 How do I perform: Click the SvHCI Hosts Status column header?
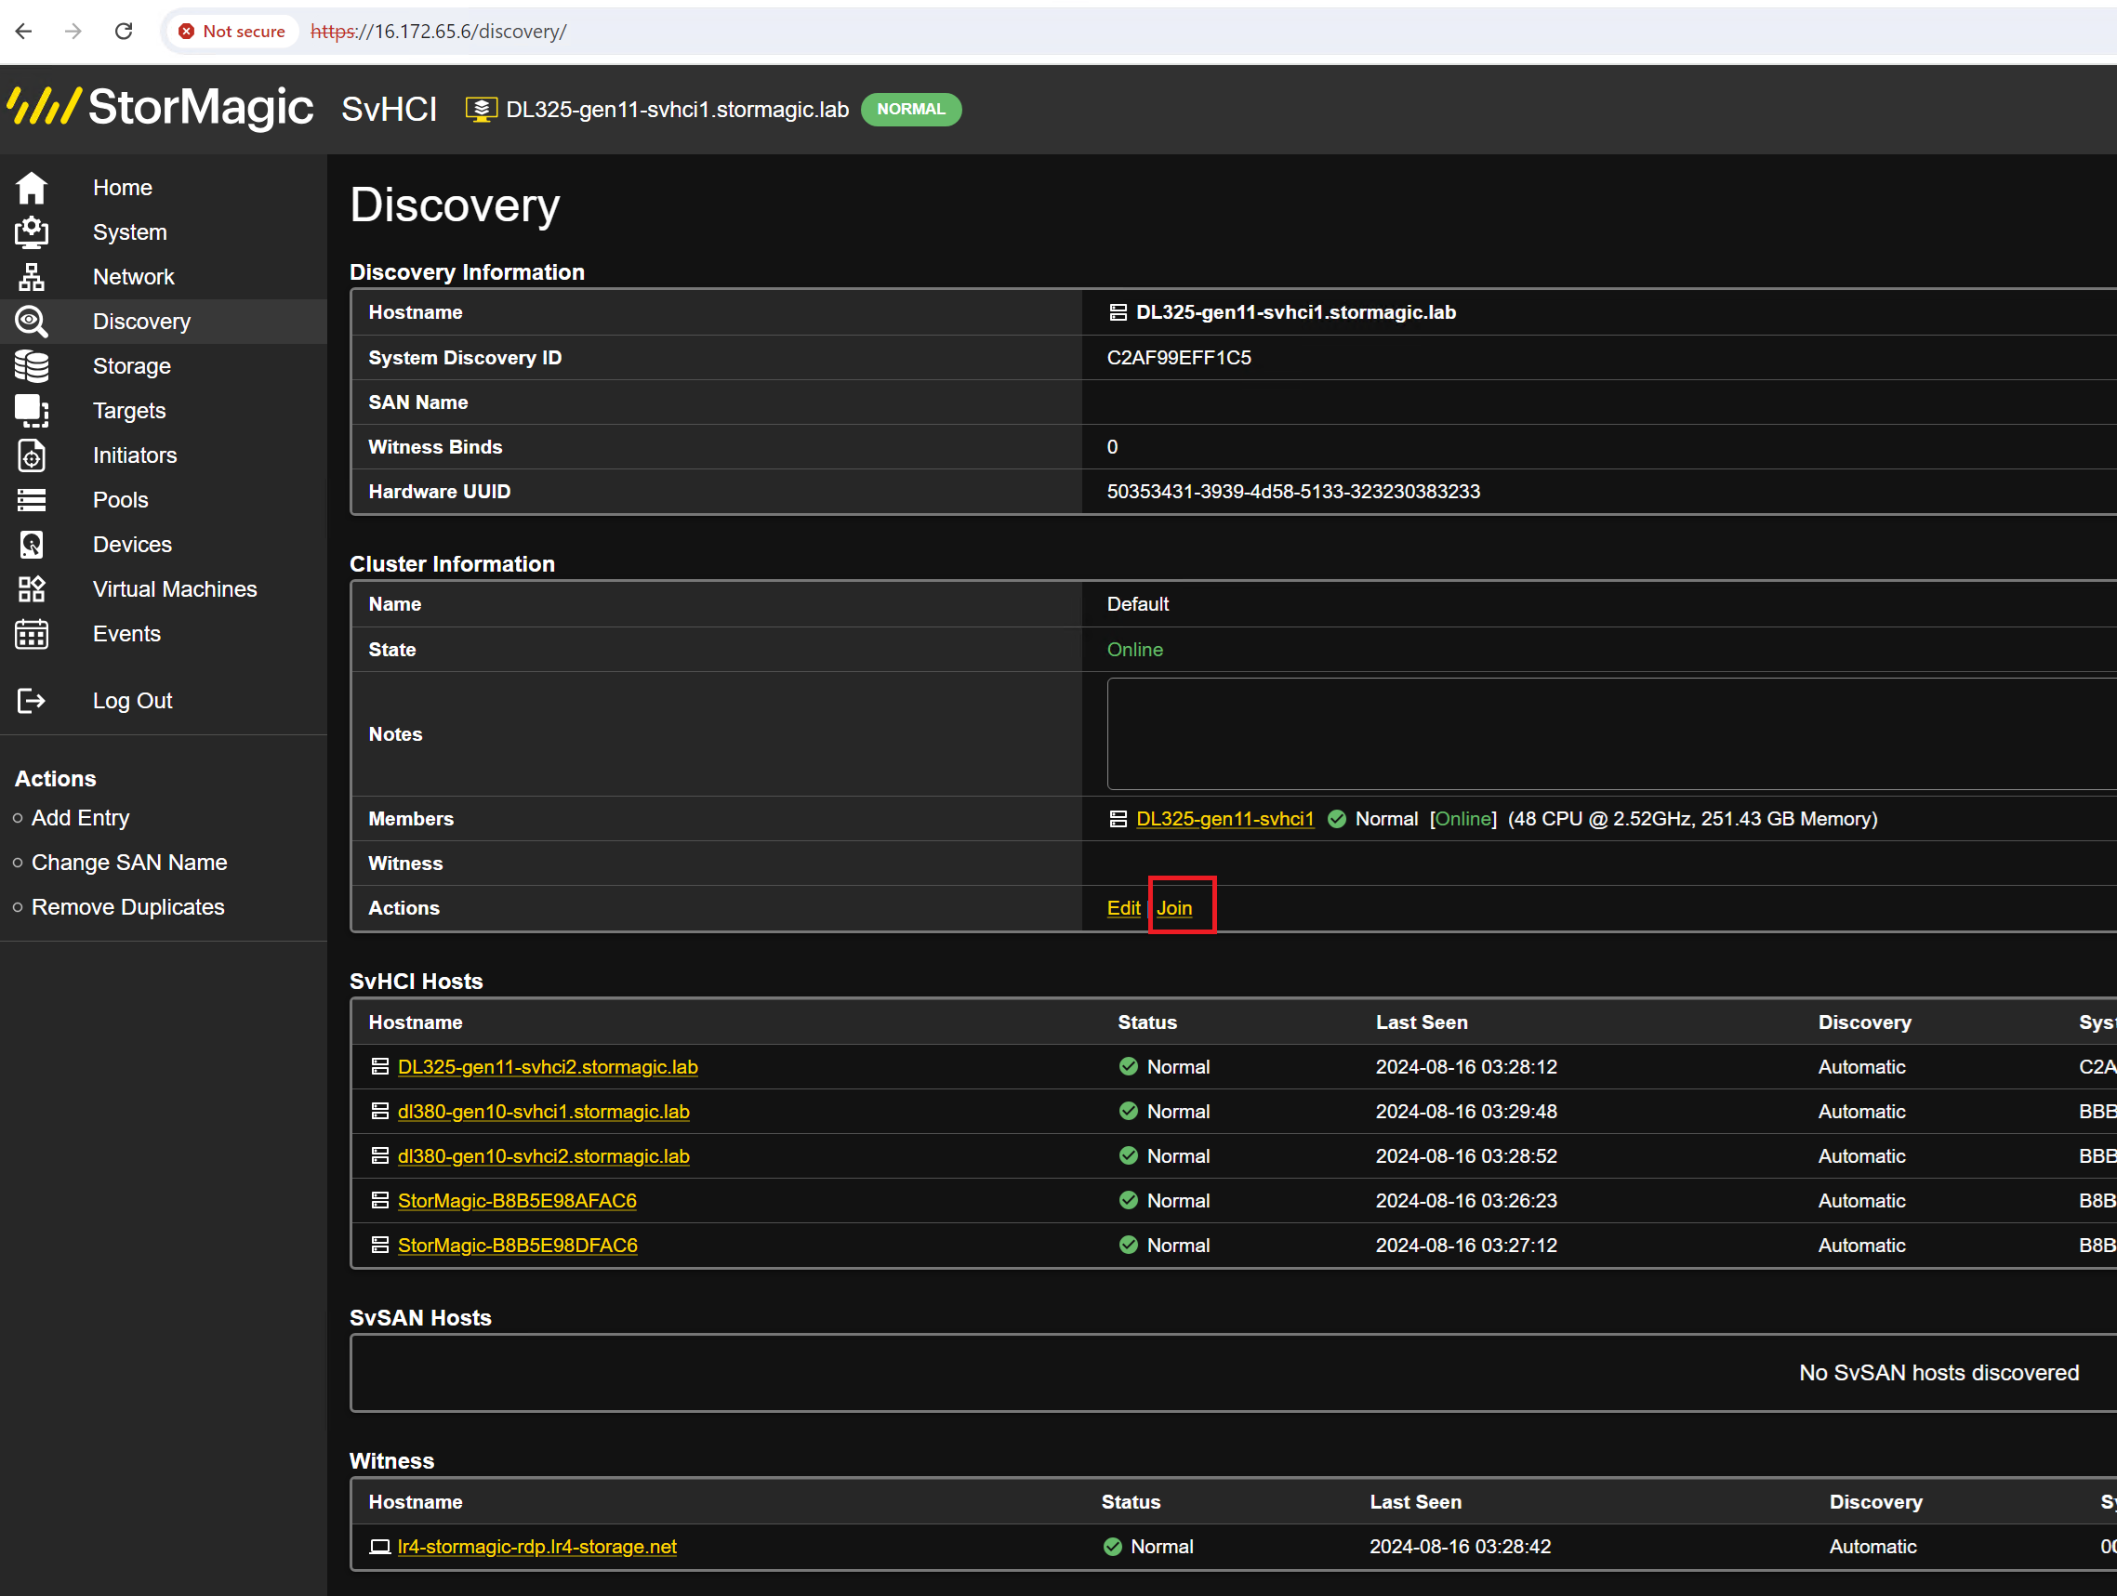click(1147, 1022)
